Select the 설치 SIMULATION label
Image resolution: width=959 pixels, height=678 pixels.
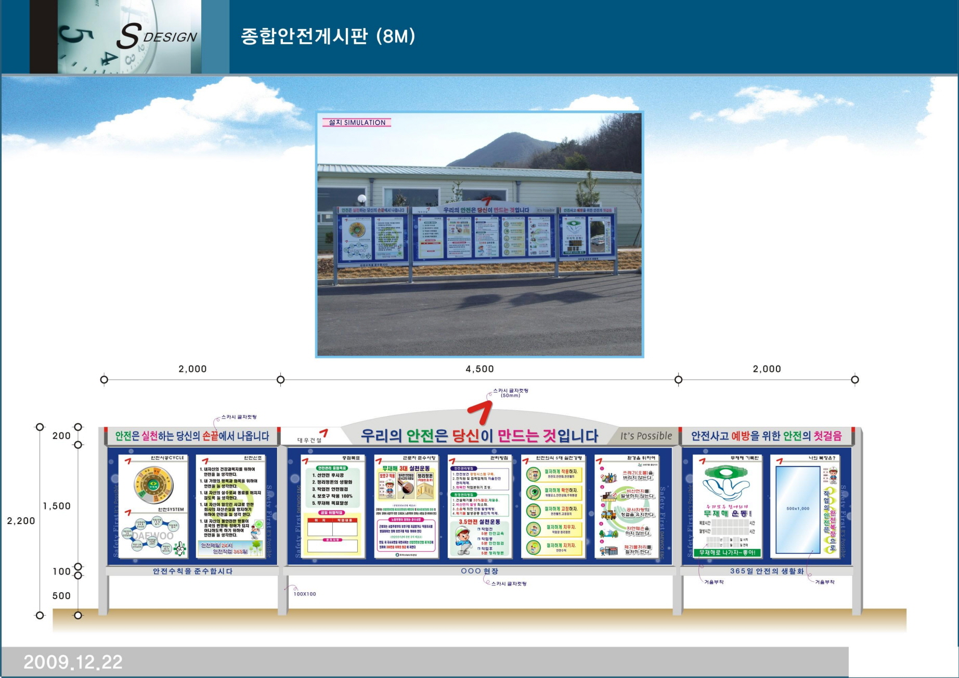pos(357,123)
